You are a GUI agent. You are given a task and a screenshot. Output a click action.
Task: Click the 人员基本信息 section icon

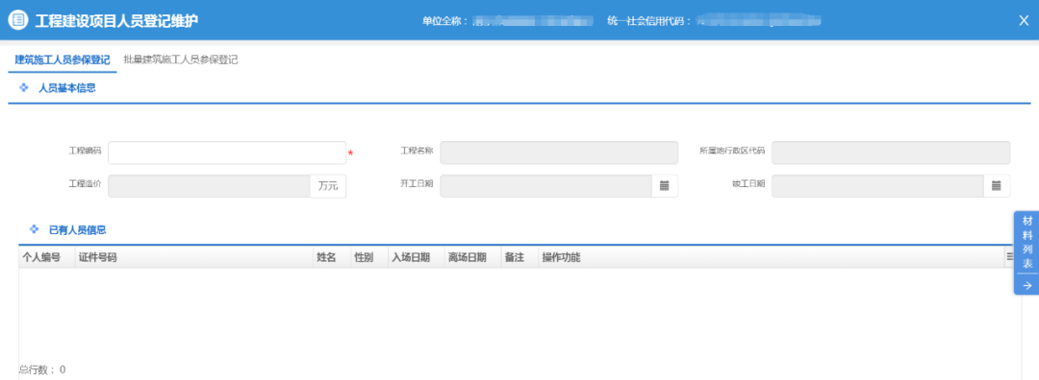(x=24, y=88)
